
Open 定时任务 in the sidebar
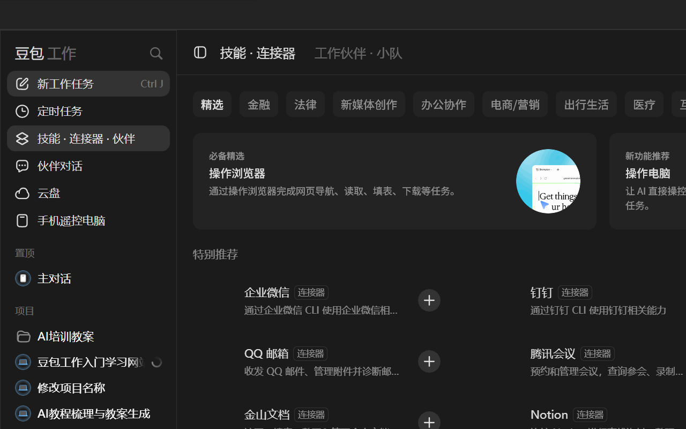88,111
